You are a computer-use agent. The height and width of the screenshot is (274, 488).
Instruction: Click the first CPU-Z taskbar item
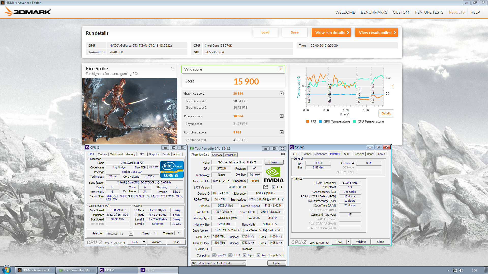[x=117, y=270]
